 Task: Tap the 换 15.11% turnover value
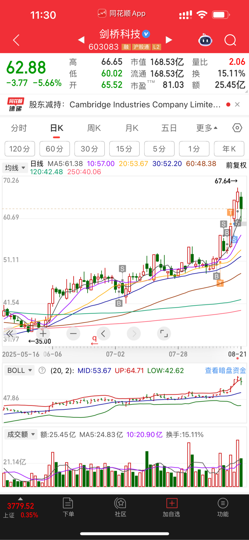(231, 73)
